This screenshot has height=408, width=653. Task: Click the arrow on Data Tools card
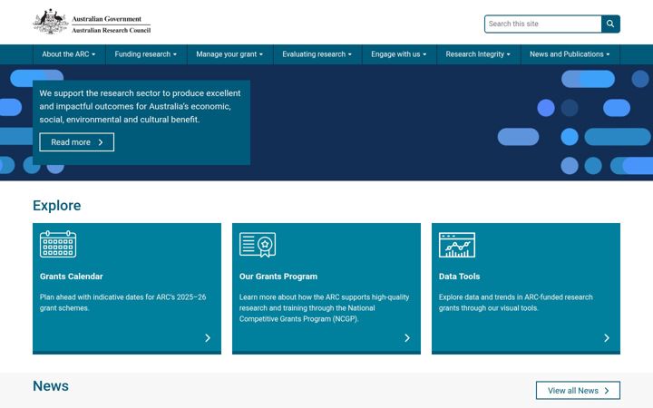coord(607,338)
